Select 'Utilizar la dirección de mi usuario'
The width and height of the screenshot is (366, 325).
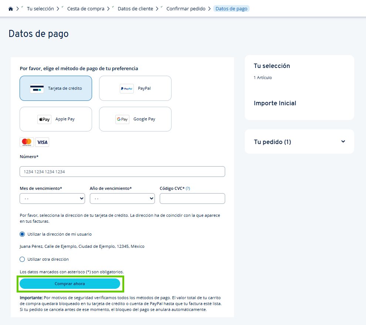pos(22,234)
